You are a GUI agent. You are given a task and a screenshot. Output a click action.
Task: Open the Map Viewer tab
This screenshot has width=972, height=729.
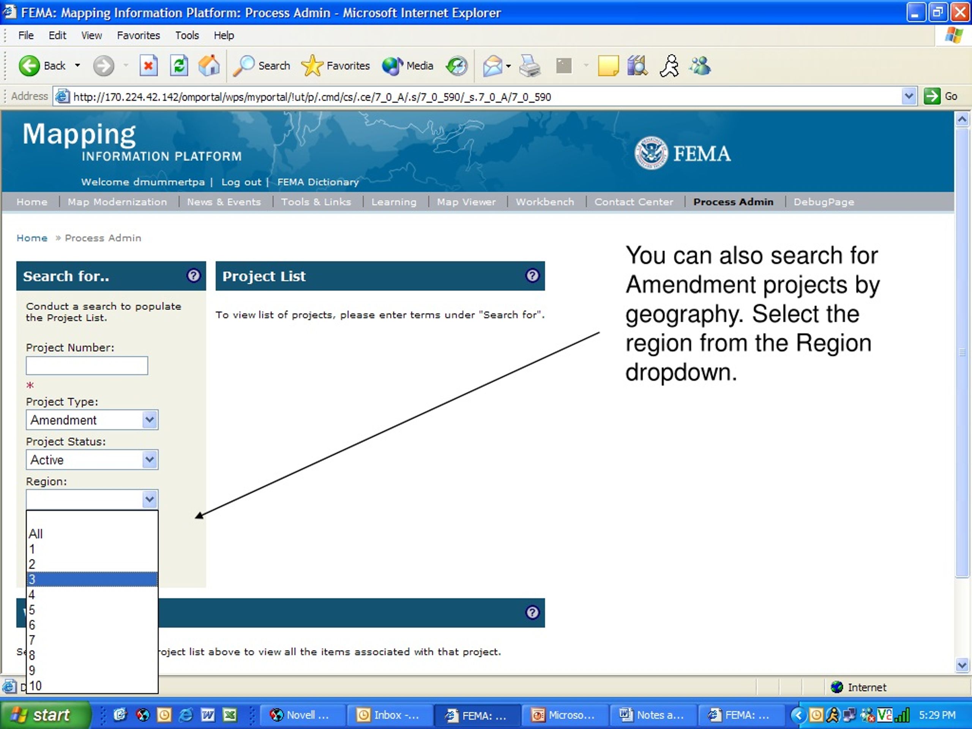(x=466, y=202)
